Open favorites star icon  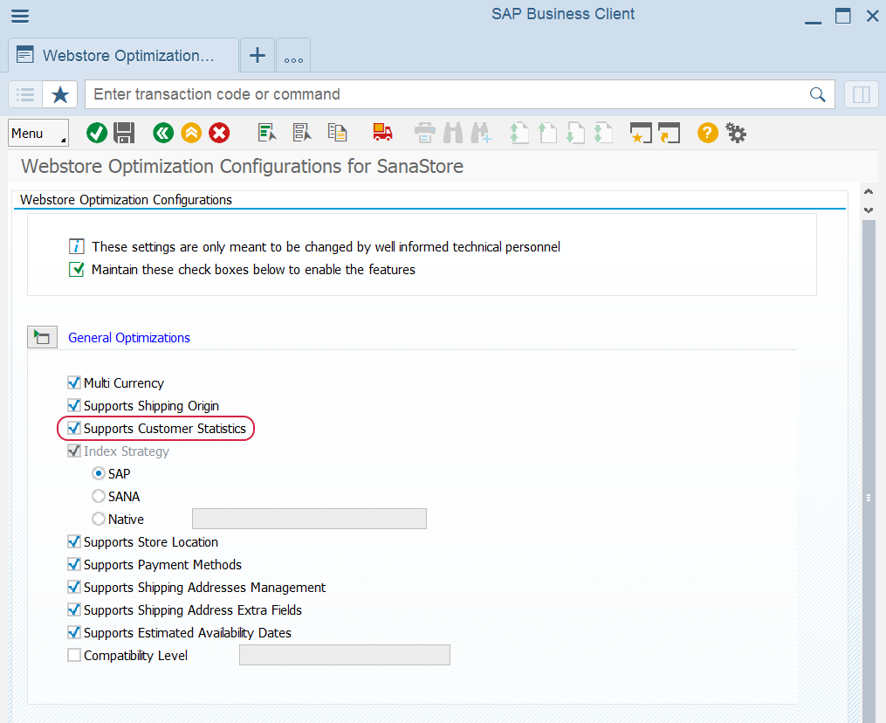pyautogui.click(x=60, y=94)
